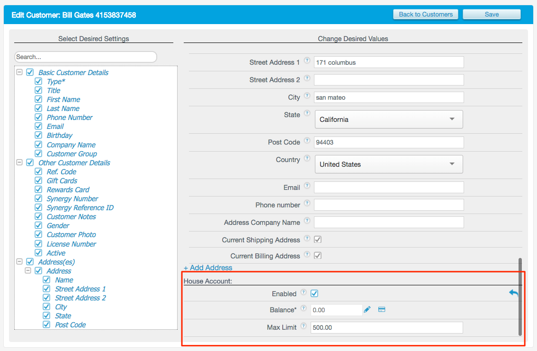The image size is (537, 351).
Task: Uncheck the Enabled checkbox under House Account
Action: click(314, 293)
